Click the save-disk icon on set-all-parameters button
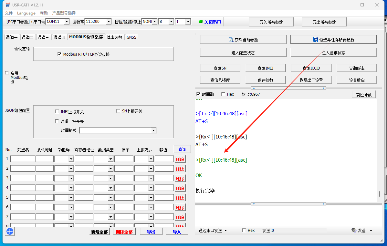 [315, 40]
